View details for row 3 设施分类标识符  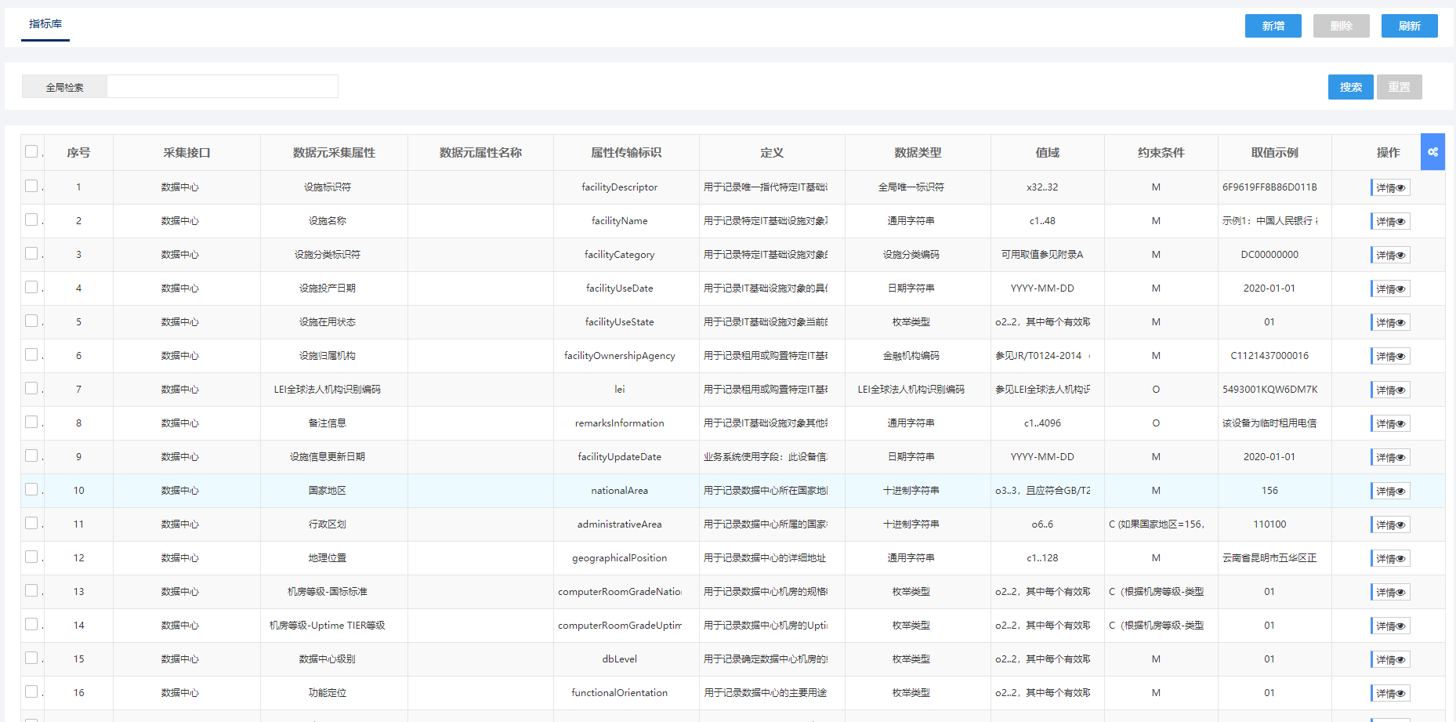tap(1390, 256)
